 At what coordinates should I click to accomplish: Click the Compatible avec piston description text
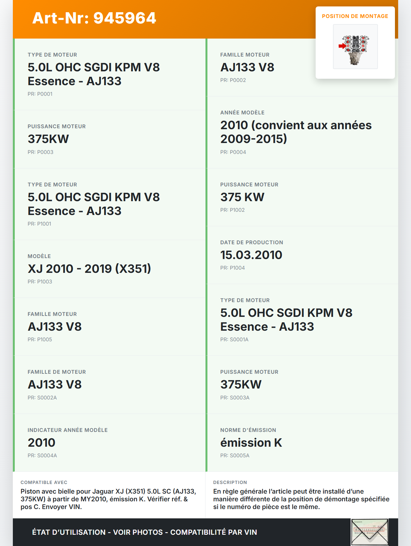(x=109, y=499)
